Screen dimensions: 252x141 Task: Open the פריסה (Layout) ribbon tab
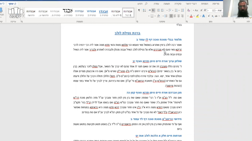pos(216,4)
